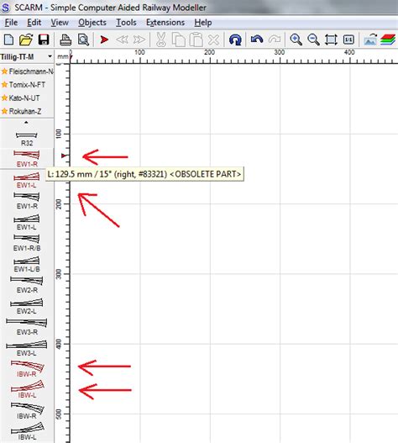Click the Paste clipboard icon
Viewport: 398px width, 443px height.
196,40
